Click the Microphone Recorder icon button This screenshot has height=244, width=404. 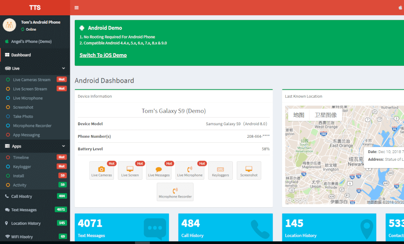tap(175, 192)
